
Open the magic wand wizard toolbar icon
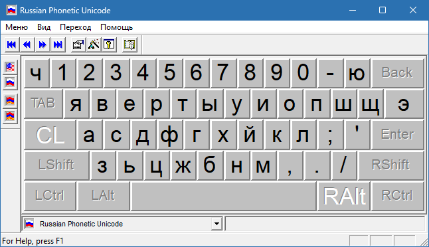point(94,44)
